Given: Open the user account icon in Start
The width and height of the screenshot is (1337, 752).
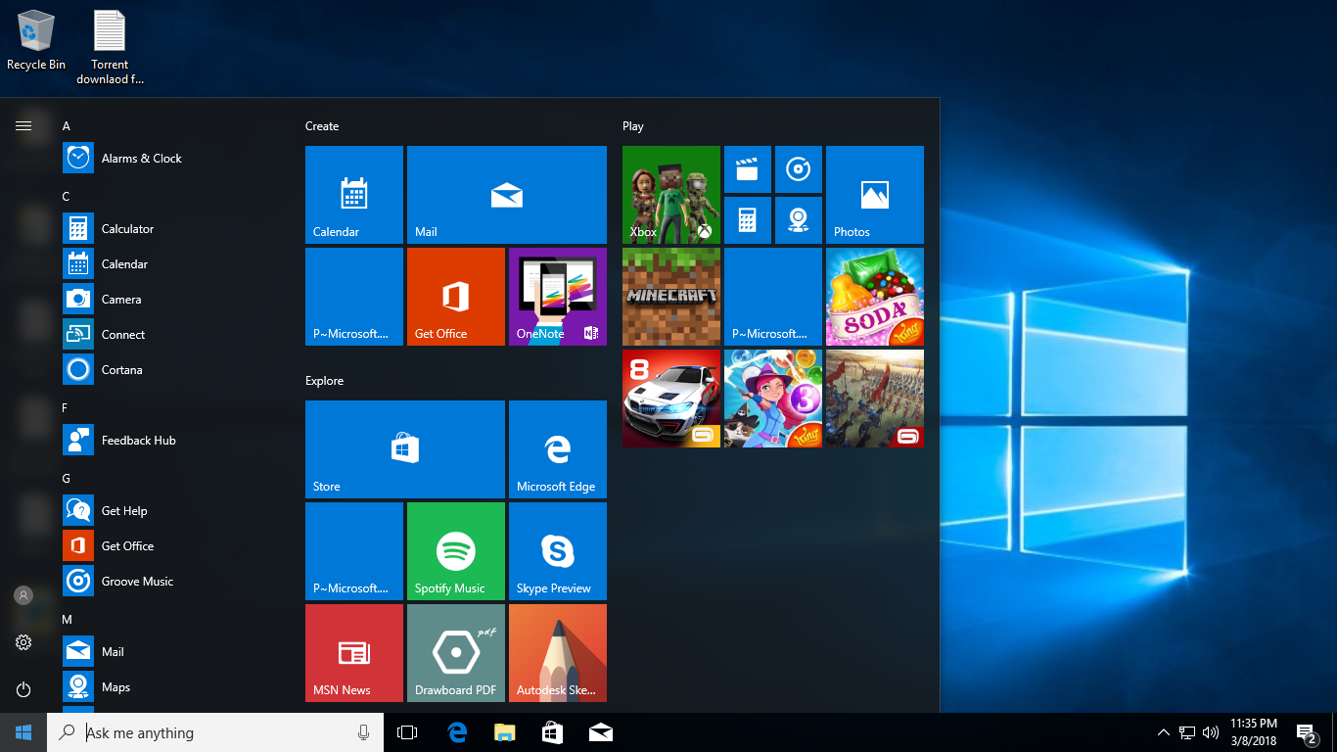Looking at the screenshot, I should pyautogui.click(x=23, y=595).
